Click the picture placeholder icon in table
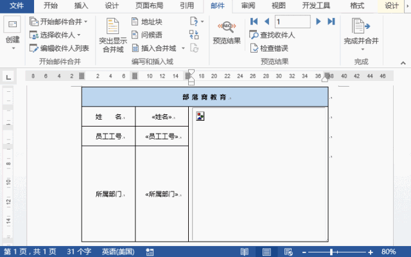The height and width of the screenshot is (257, 411). 200,116
